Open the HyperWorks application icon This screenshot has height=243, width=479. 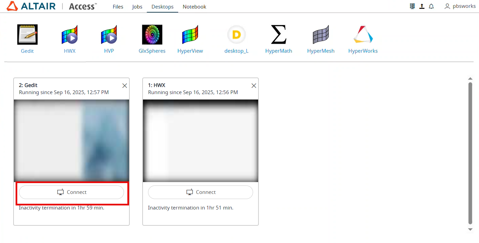click(363, 35)
